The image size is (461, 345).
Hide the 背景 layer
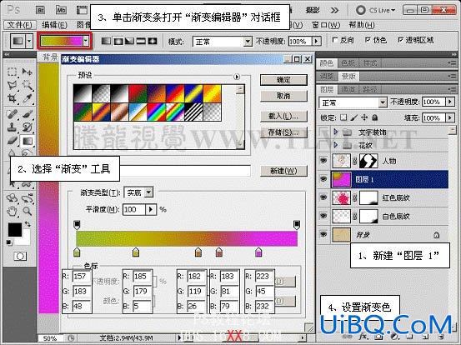tap(323, 234)
